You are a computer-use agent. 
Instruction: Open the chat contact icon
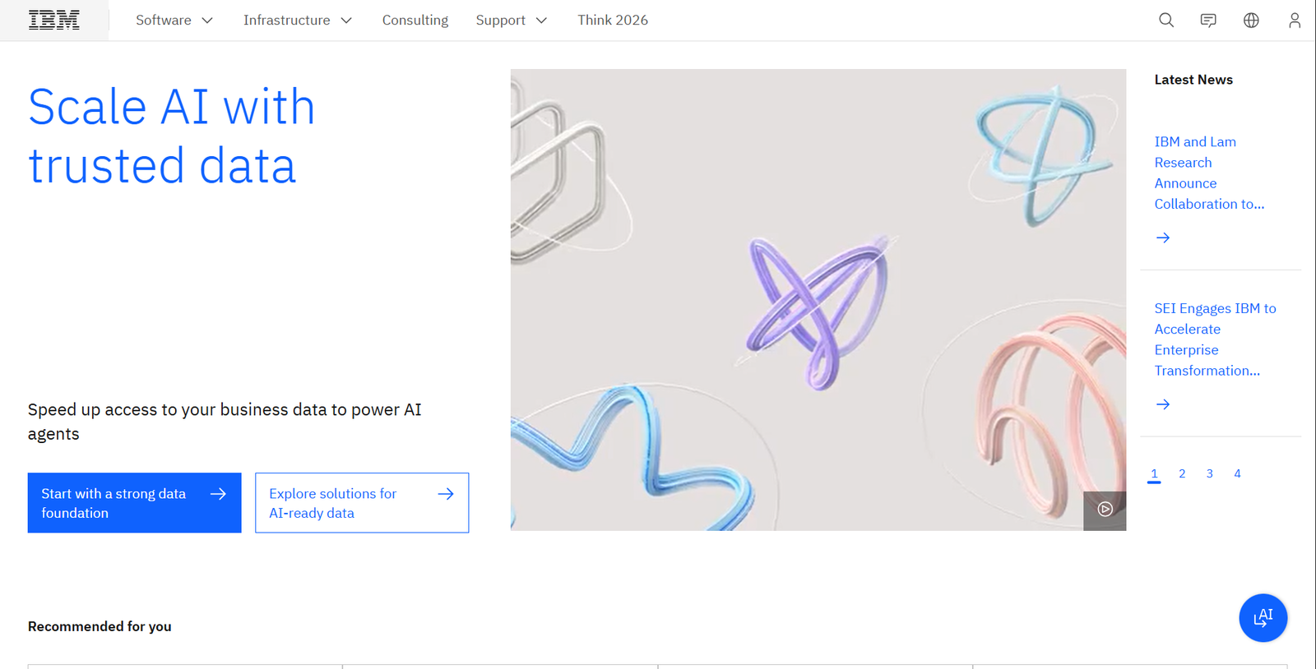tap(1208, 20)
